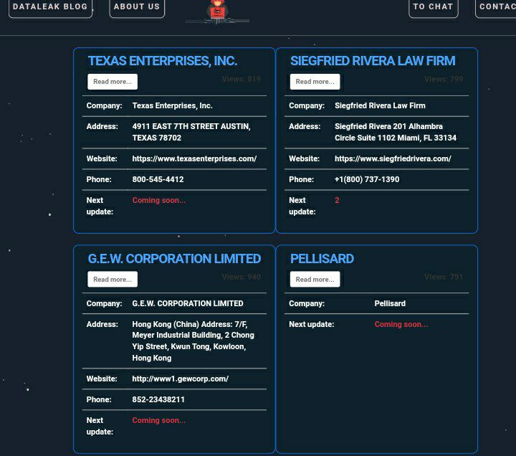Click company value Texas Enterprises, Inc.
This screenshot has height=456, width=516.
tap(173, 105)
